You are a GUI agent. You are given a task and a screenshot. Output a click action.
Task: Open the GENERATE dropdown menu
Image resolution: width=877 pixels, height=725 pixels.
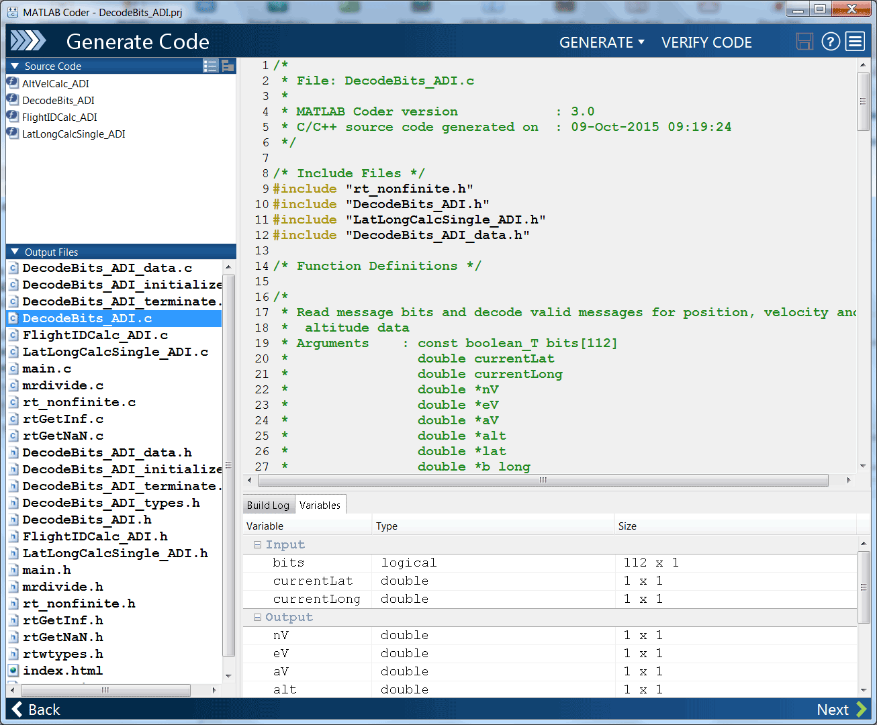click(x=602, y=42)
